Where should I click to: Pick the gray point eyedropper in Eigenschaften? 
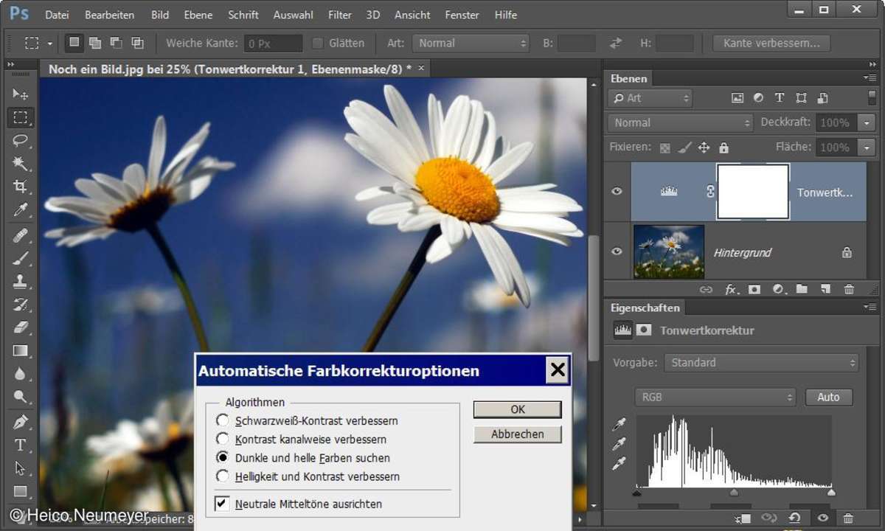click(619, 444)
